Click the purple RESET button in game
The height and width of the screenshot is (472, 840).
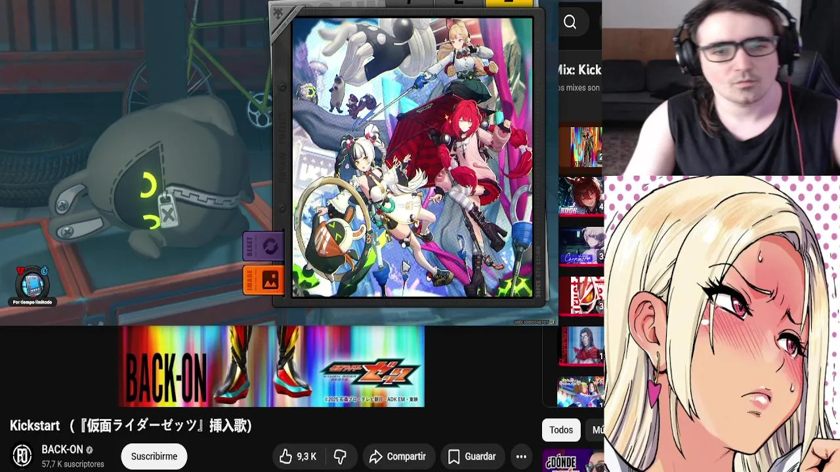point(264,247)
